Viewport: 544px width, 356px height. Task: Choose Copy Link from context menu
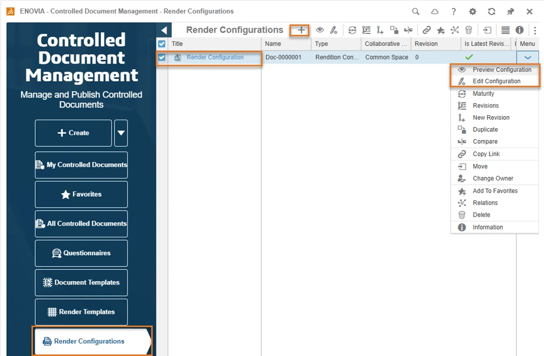pos(495,154)
